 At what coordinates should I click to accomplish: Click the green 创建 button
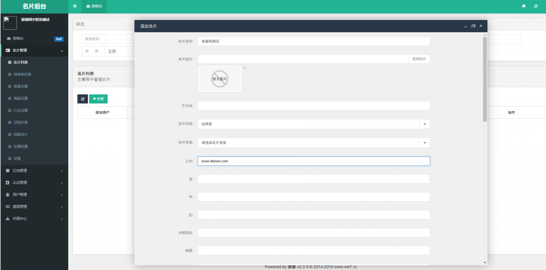pos(98,99)
